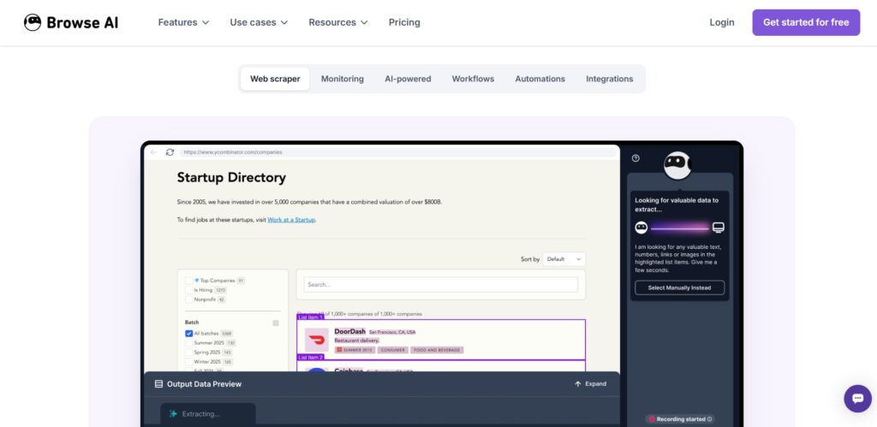877x427 pixels.
Task: Switch to the Monitoring tab
Action: point(343,79)
